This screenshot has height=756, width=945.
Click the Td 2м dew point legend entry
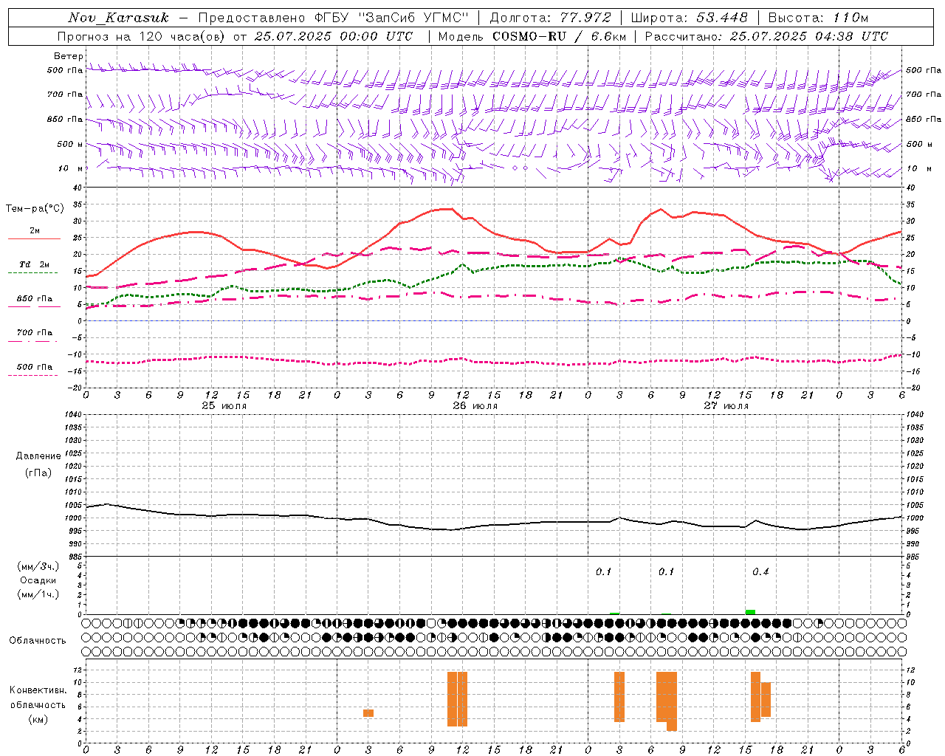point(35,264)
